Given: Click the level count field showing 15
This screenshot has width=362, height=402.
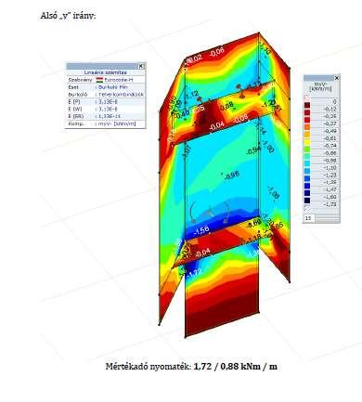Looking at the screenshot, I should pyautogui.click(x=309, y=218).
